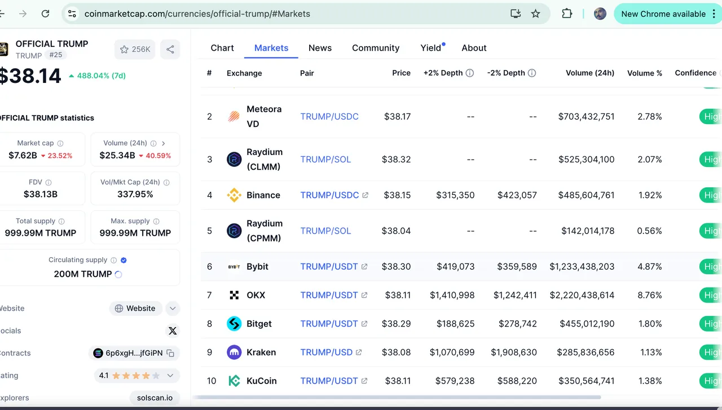
Task: Open the X social icon
Action: click(173, 331)
